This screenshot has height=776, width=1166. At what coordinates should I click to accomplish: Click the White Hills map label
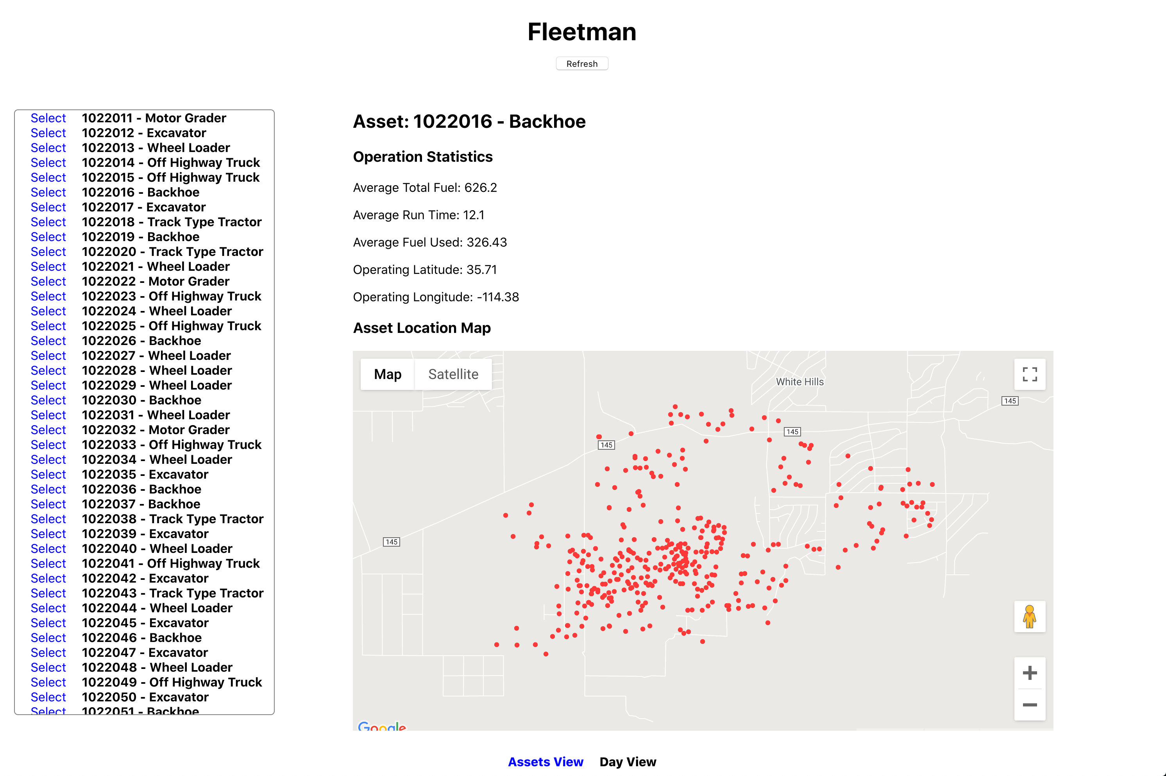(x=799, y=382)
